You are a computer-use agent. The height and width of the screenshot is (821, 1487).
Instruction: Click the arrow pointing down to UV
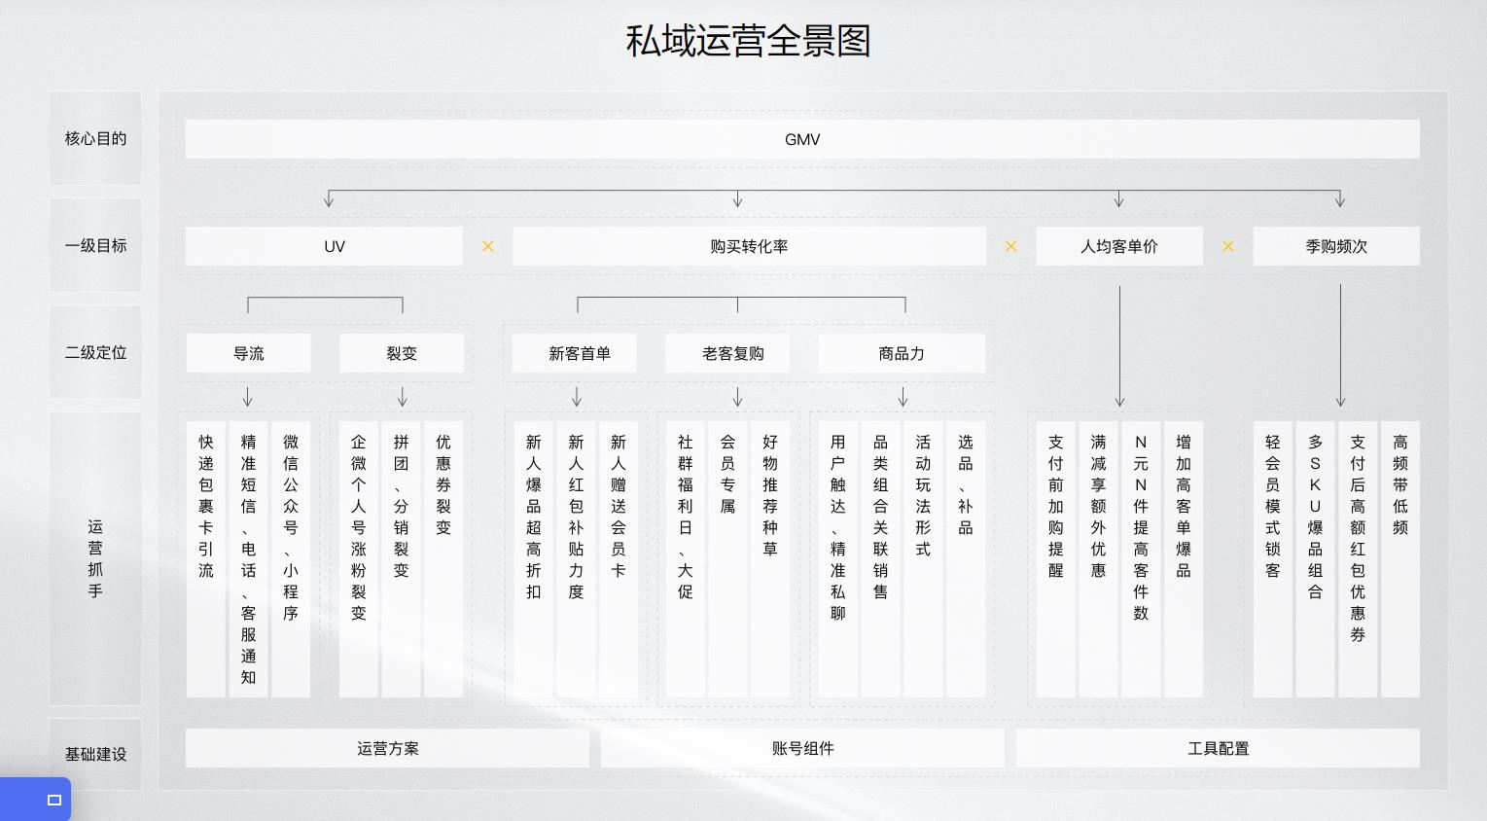click(x=328, y=197)
